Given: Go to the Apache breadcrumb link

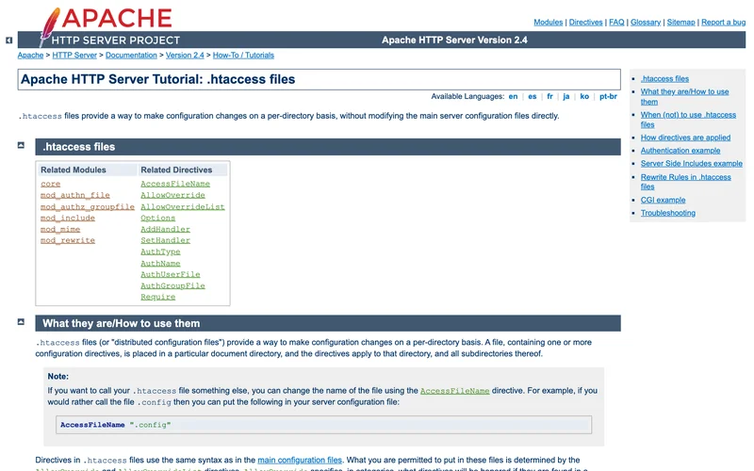Looking at the screenshot, I should point(30,56).
